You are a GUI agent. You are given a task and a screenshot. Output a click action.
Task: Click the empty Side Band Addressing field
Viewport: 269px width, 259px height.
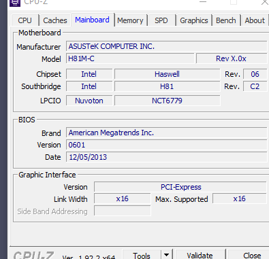(123, 211)
